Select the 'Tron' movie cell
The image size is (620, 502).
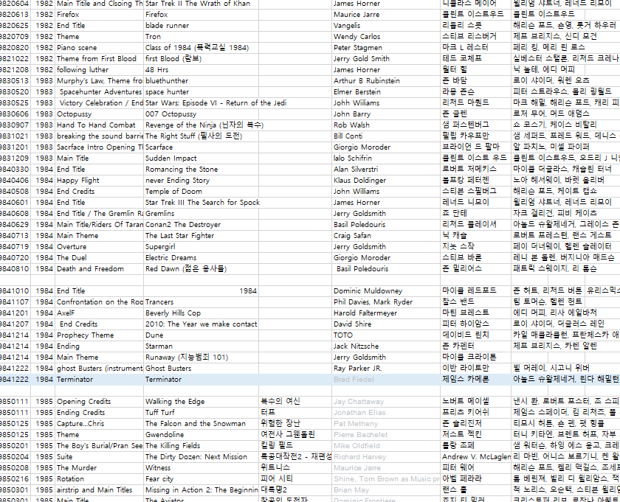(x=201, y=37)
